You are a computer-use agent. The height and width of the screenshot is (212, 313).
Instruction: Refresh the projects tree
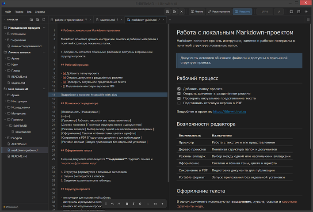(43, 19)
